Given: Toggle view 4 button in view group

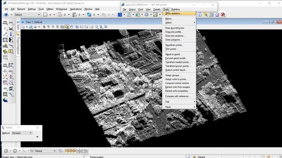Looking at the screenshot, I should (75, 151).
